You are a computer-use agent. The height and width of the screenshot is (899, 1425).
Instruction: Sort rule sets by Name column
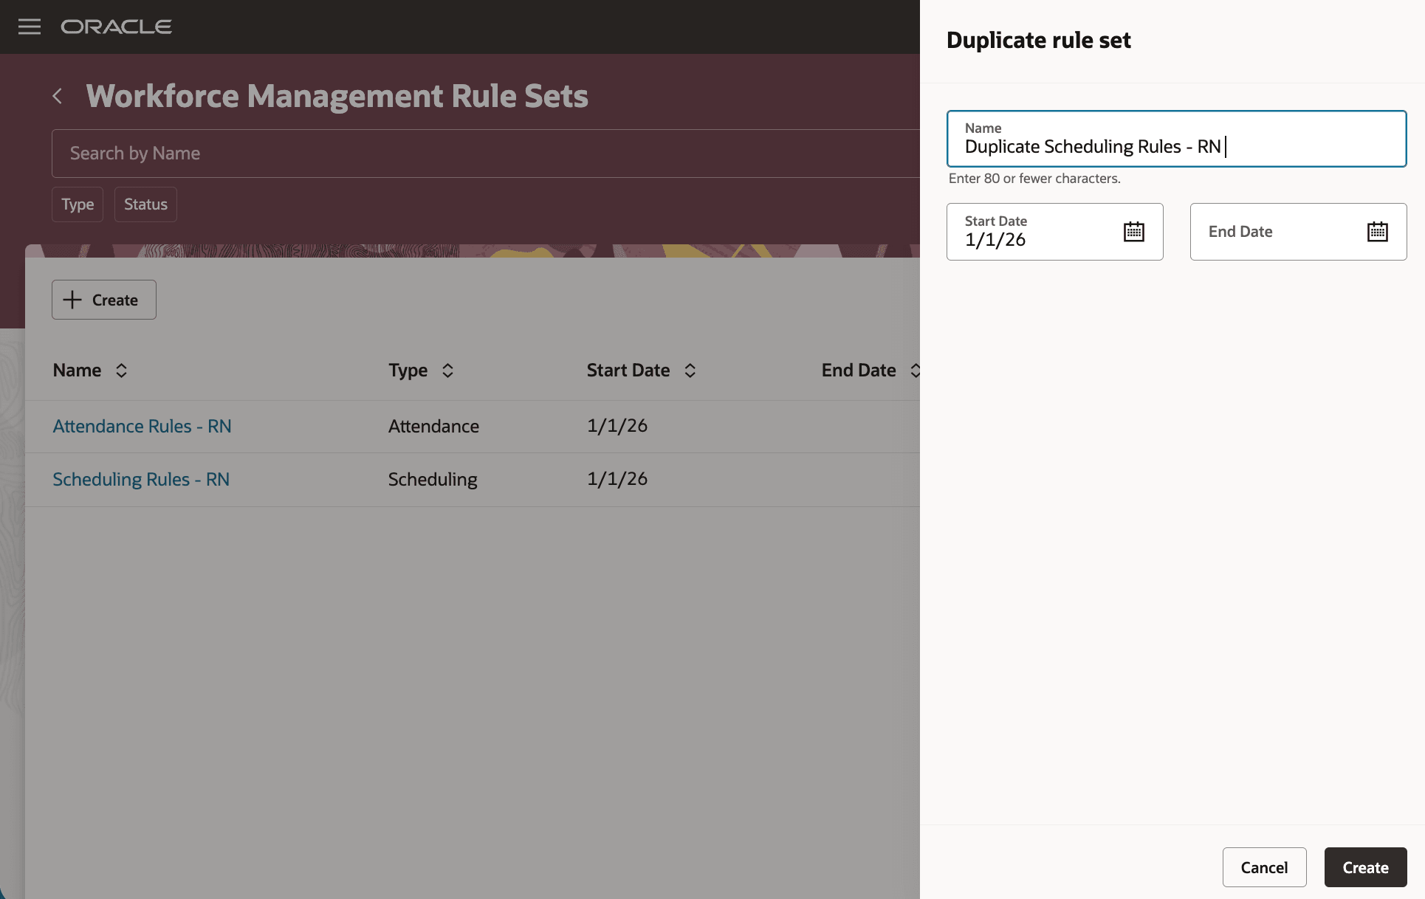[x=122, y=370]
